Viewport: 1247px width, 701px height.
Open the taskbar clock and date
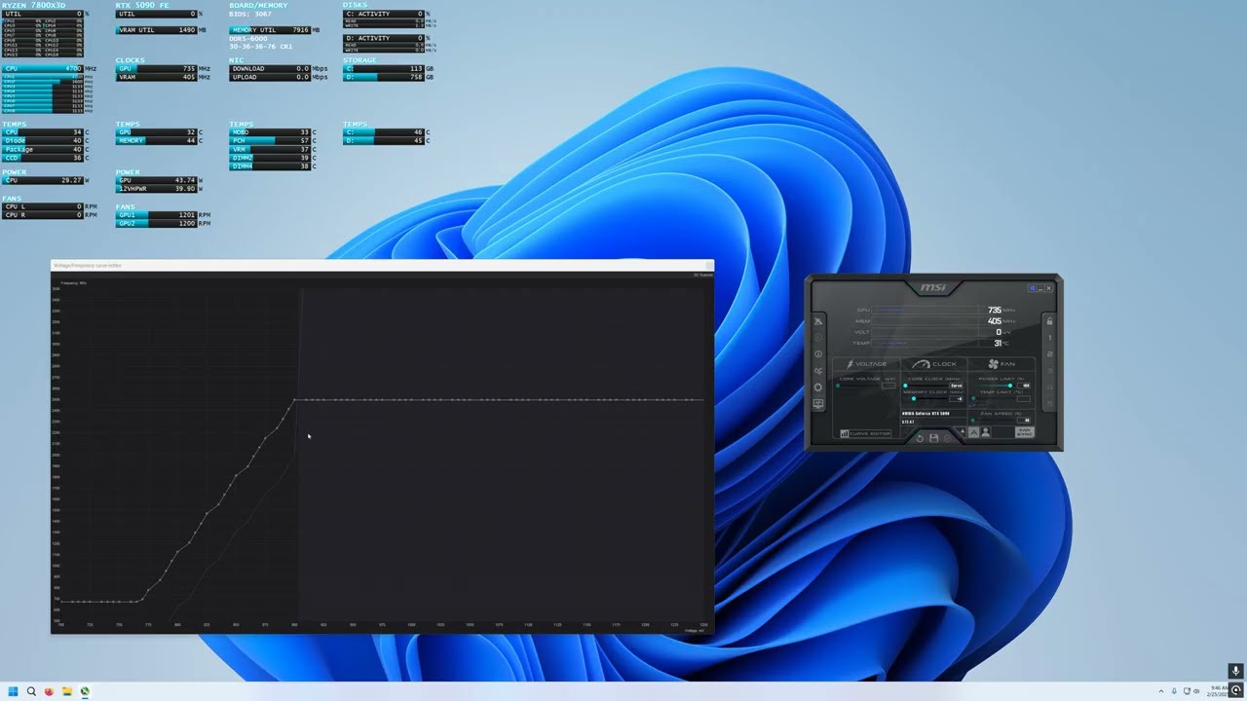tap(1218, 691)
